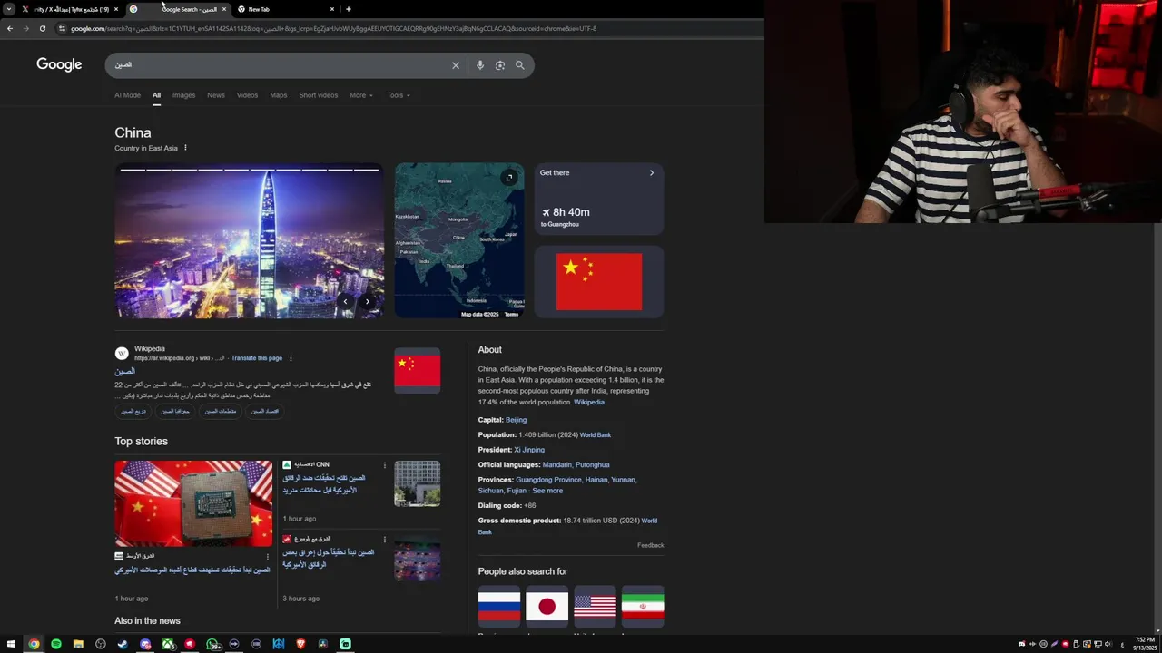
Task: Go to Google home via logo
Action: (x=59, y=64)
